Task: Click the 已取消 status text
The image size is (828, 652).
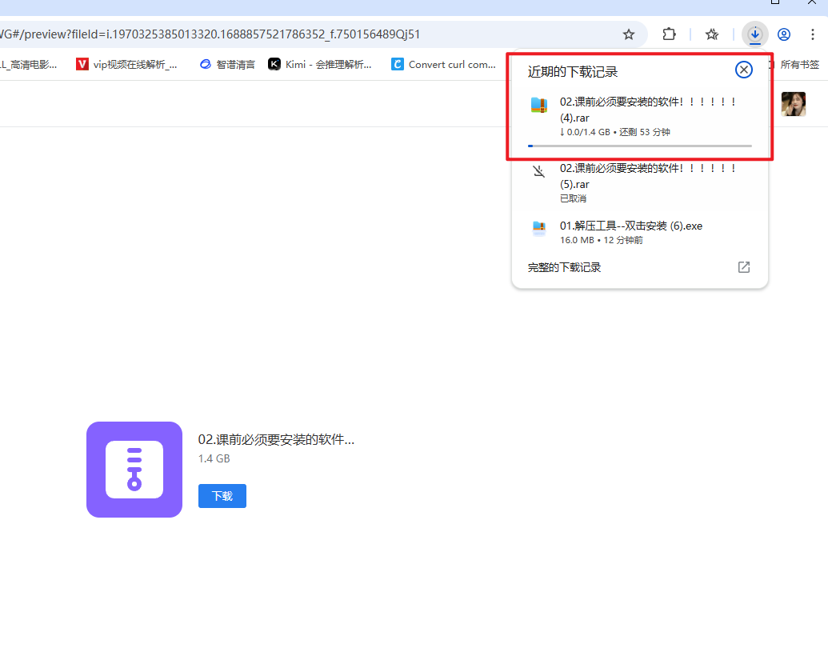Action: 573,198
